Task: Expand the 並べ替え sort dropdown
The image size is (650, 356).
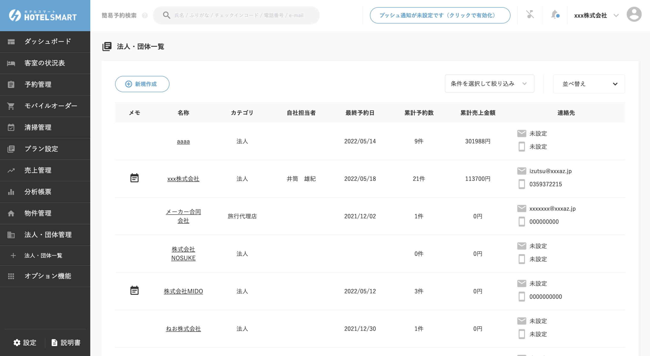Action: click(589, 84)
